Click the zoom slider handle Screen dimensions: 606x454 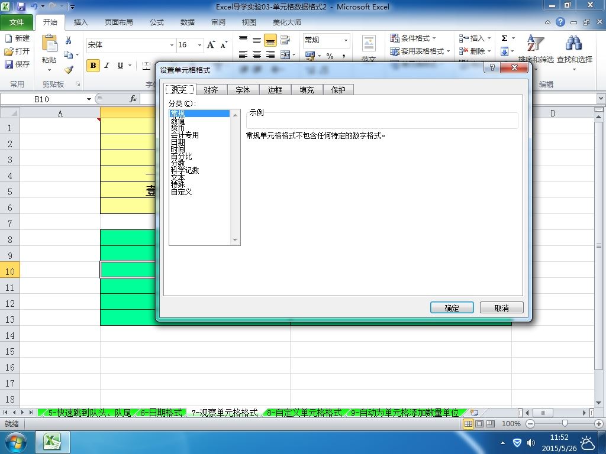coord(565,424)
